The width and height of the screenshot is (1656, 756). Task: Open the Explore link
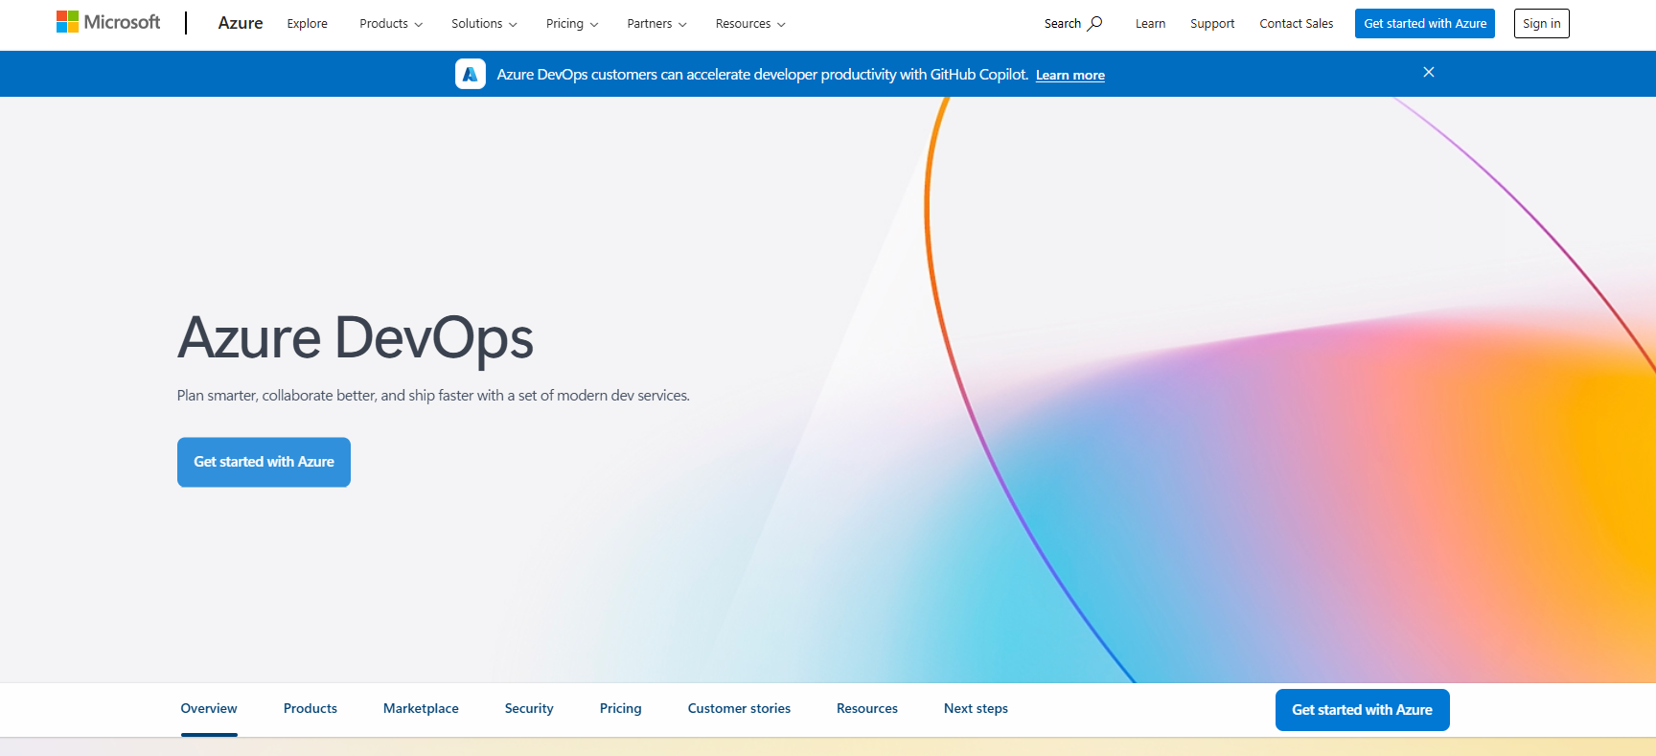(307, 24)
